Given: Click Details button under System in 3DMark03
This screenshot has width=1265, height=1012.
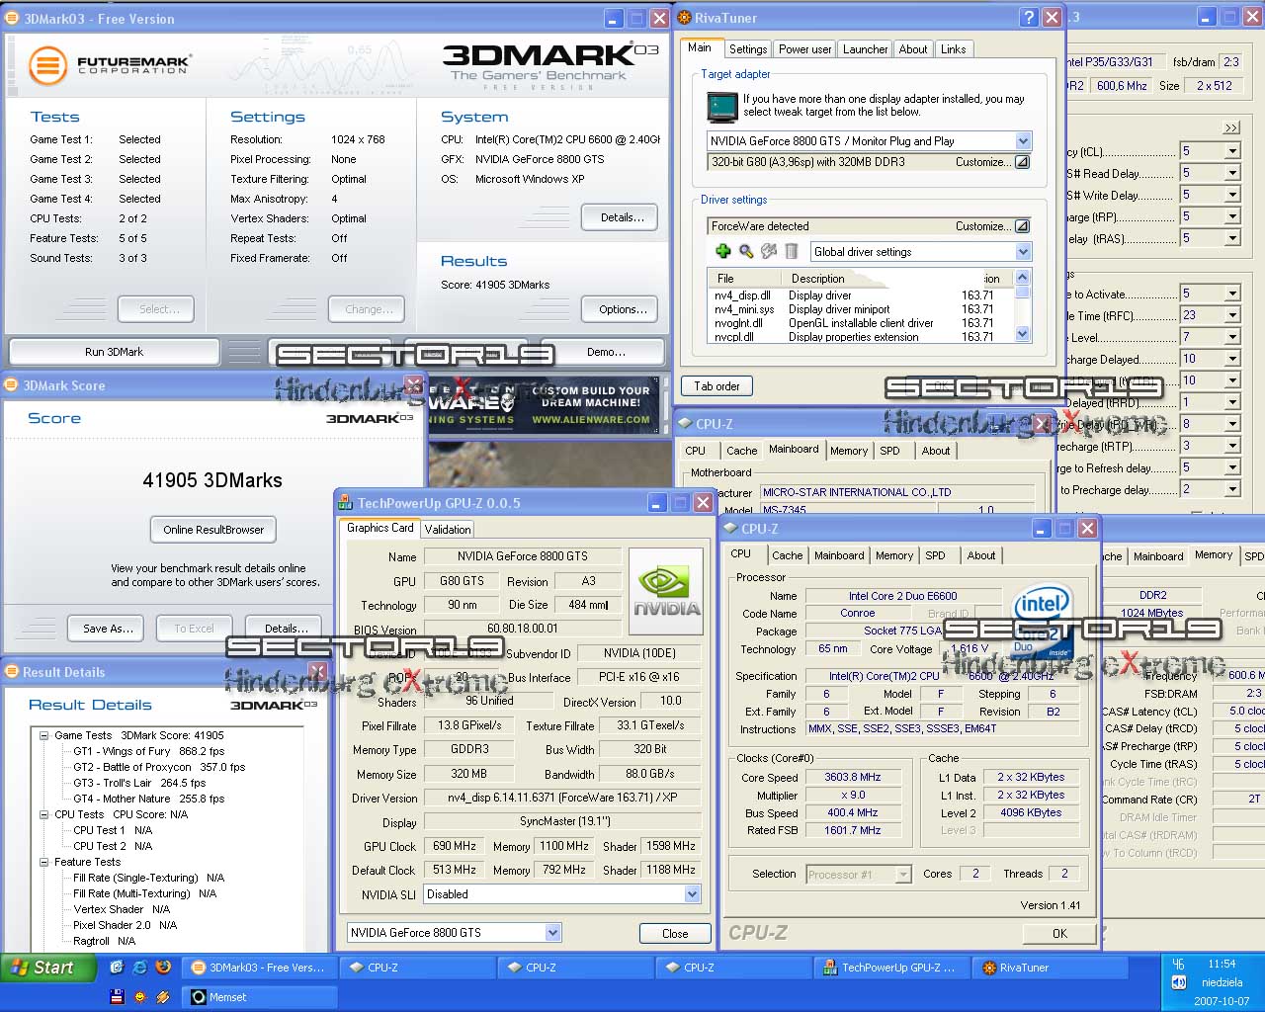Looking at the screenshot, I should [x=621, y=217].
